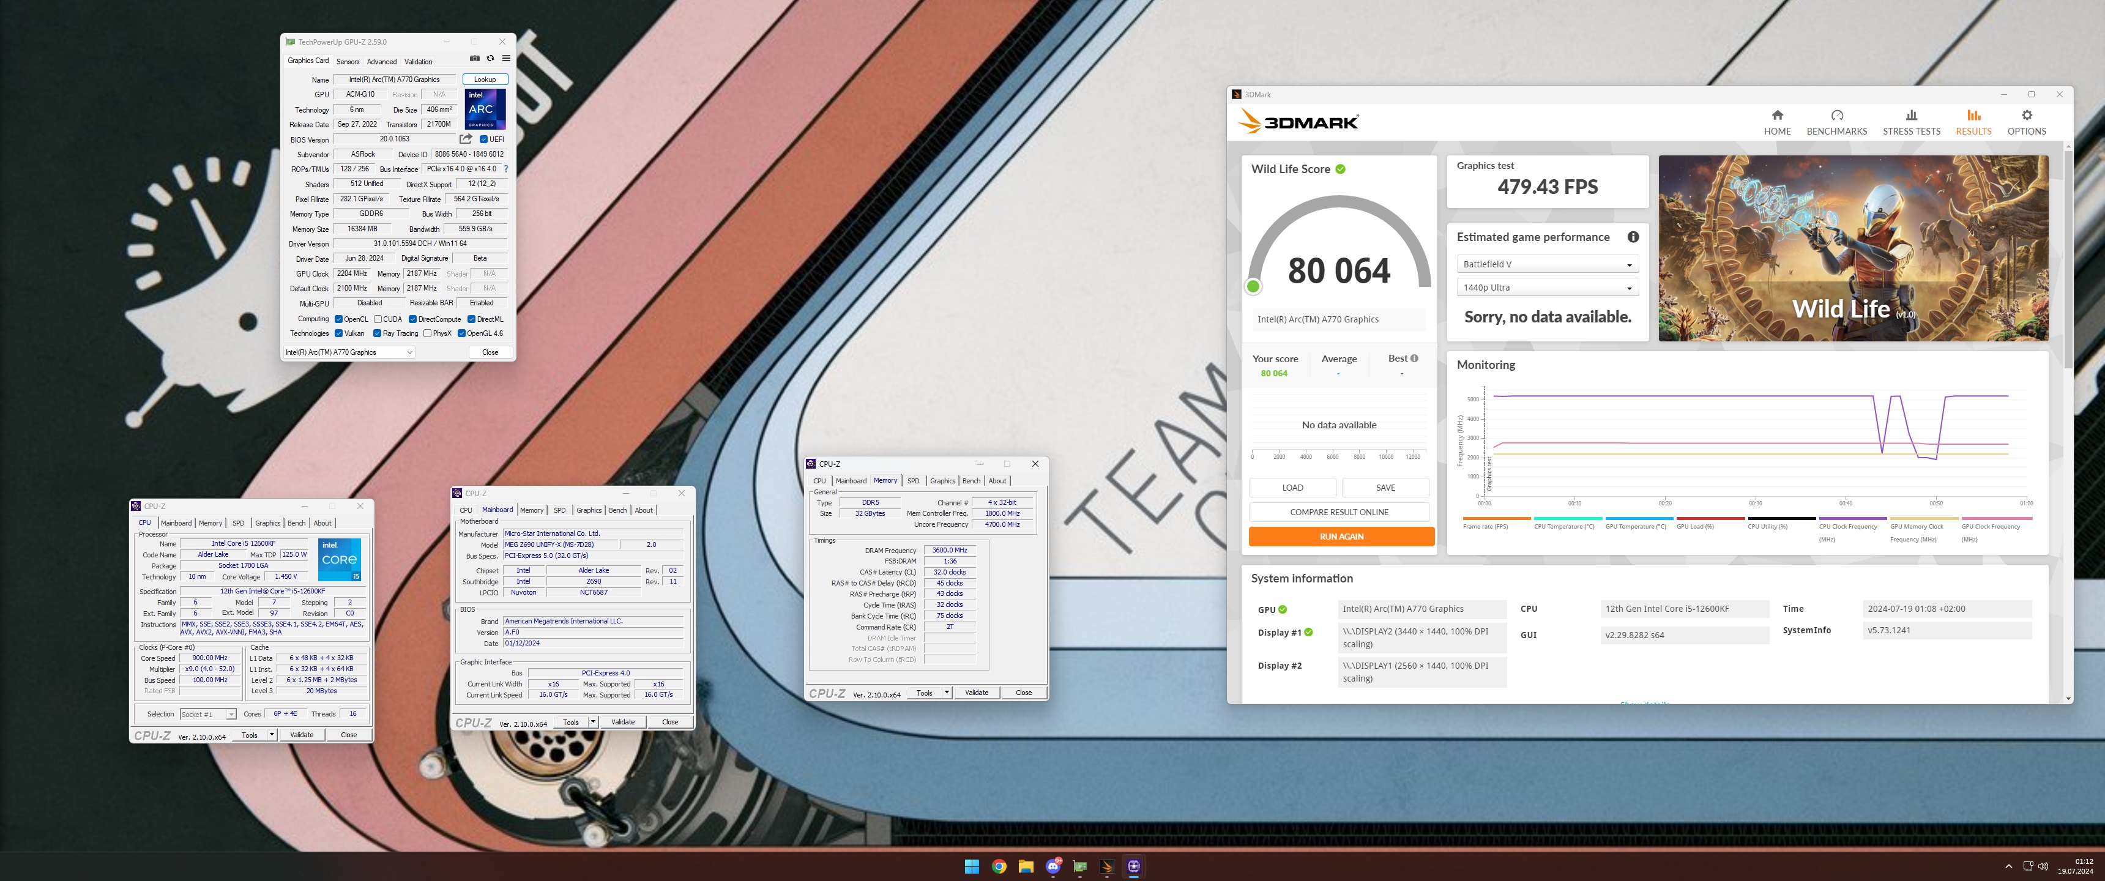Screen dimensions: 2105x881
Task: Open Chrome from taskbar
Action: (x=999, y=866)
